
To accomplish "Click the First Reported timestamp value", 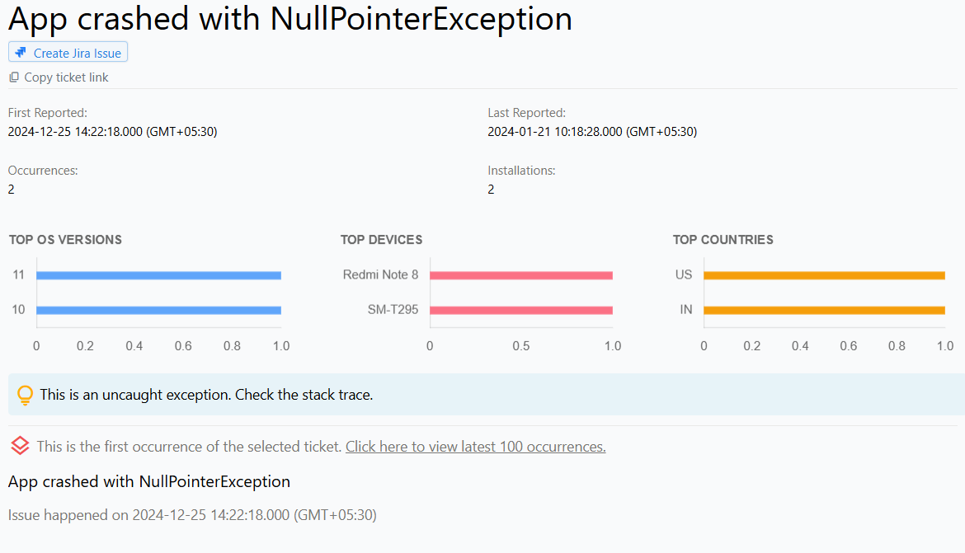I will [112, 131].
